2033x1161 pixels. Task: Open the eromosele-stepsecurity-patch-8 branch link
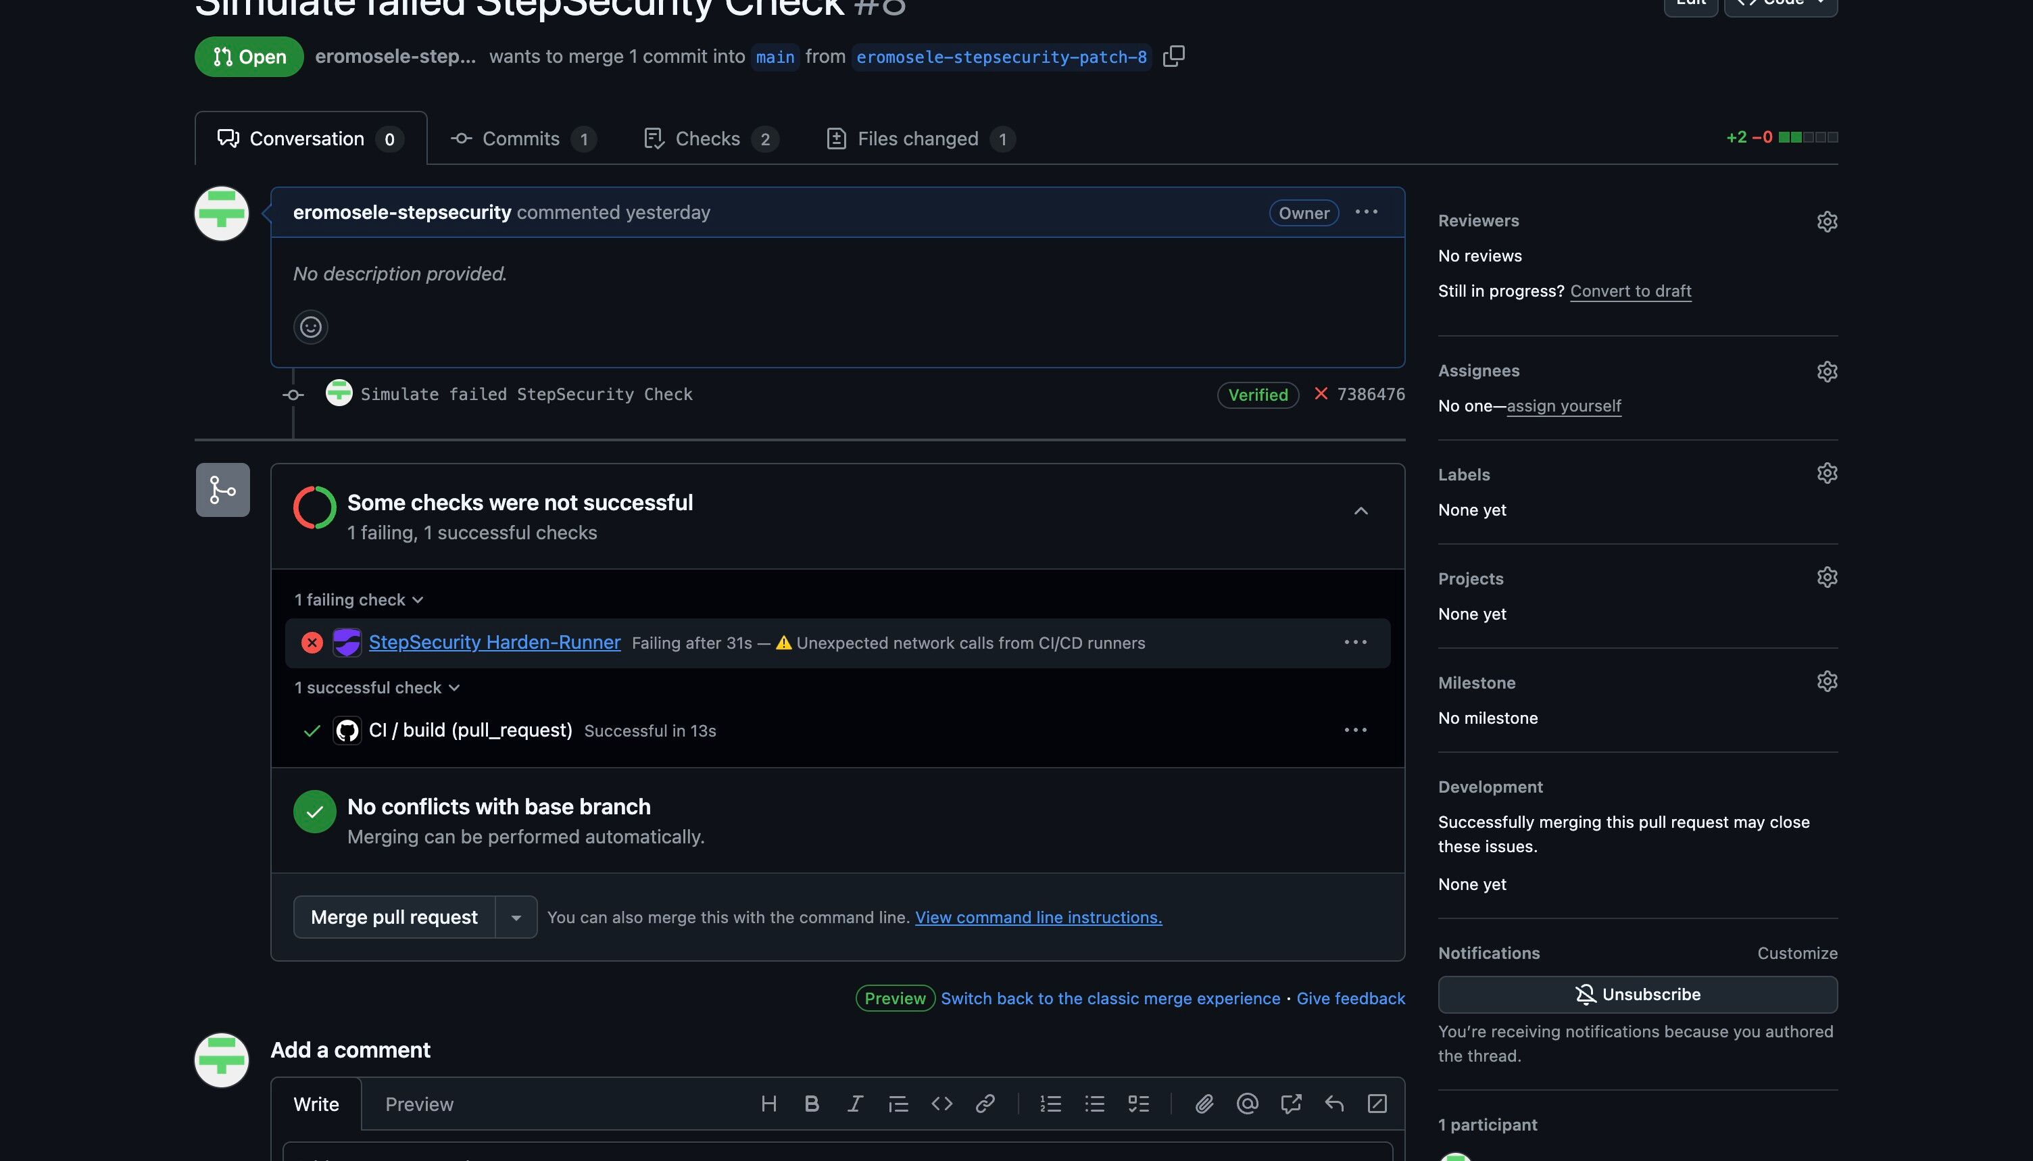(1002, 57)
